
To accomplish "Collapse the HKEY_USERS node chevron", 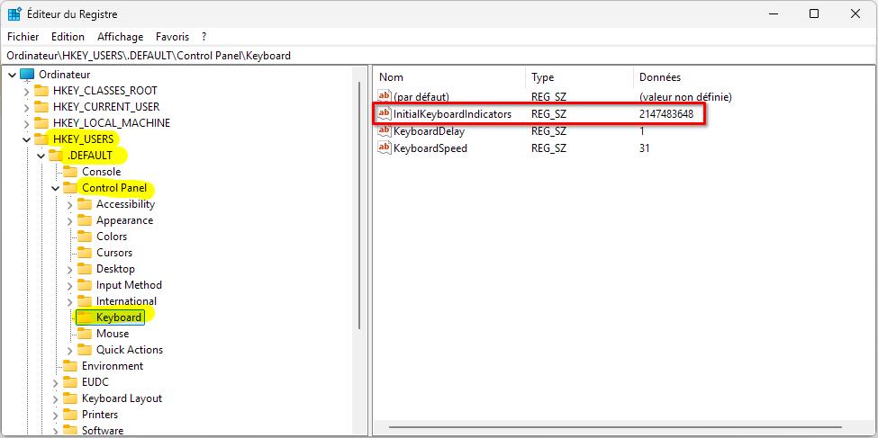I will click(x=26, y=139).
